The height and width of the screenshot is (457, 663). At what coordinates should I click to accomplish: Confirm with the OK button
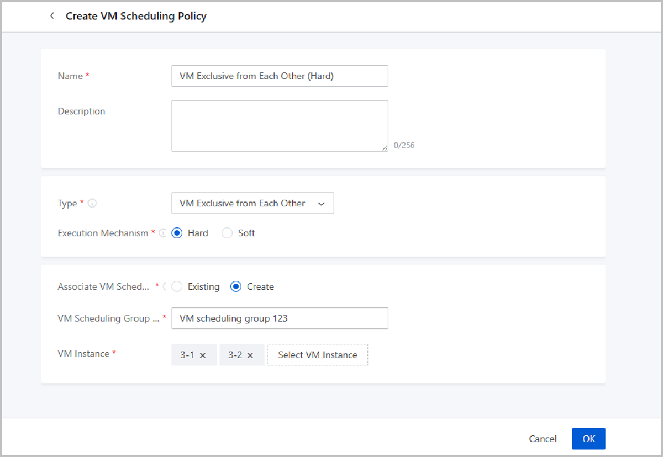pos(588,439)
